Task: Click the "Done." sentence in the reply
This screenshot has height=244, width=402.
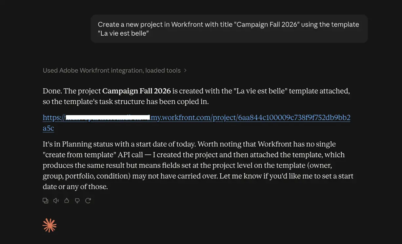Action: 50,91
